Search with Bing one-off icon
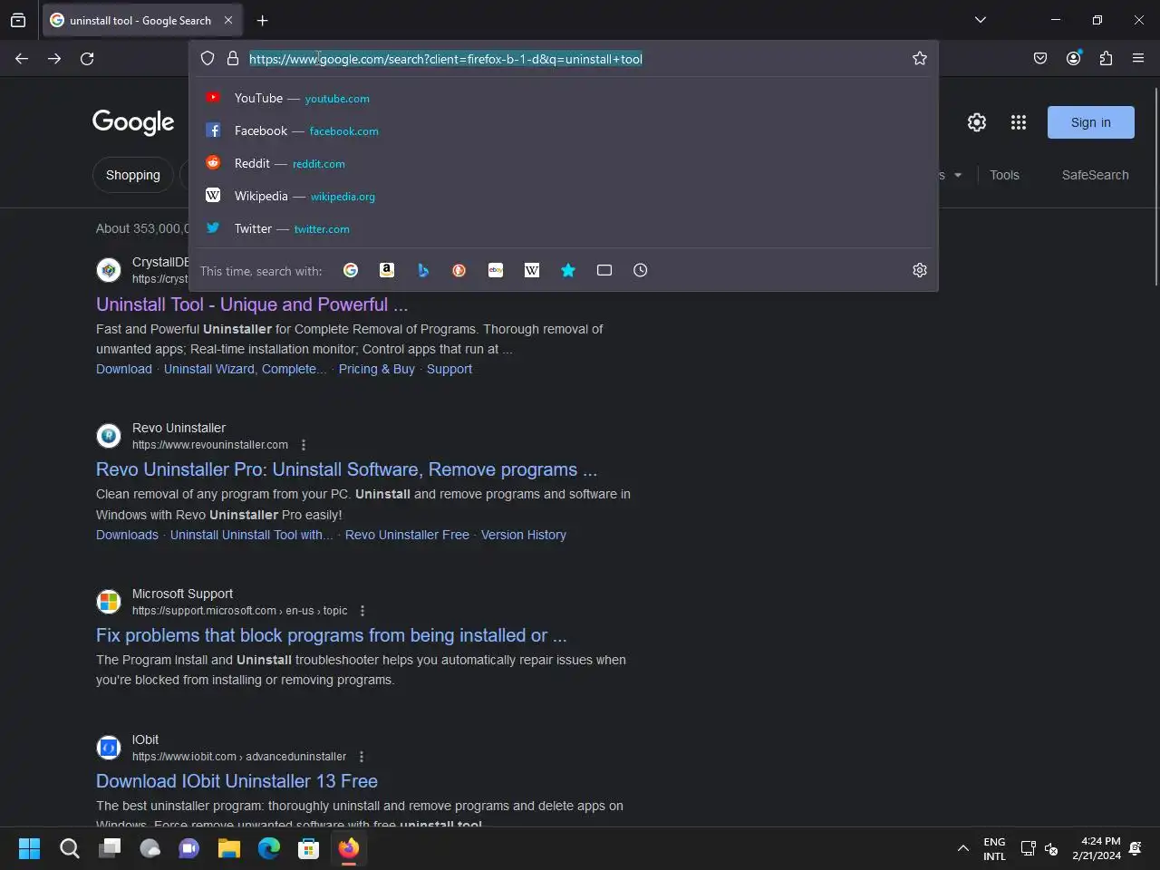 pos(423,270)
